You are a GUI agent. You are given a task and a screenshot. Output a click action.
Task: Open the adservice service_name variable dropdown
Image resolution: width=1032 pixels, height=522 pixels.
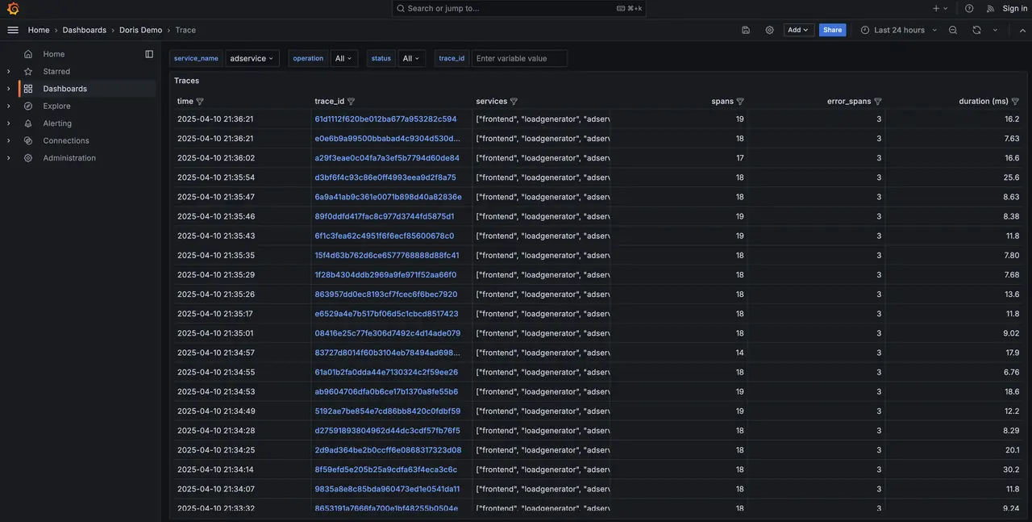coord(250,57)
